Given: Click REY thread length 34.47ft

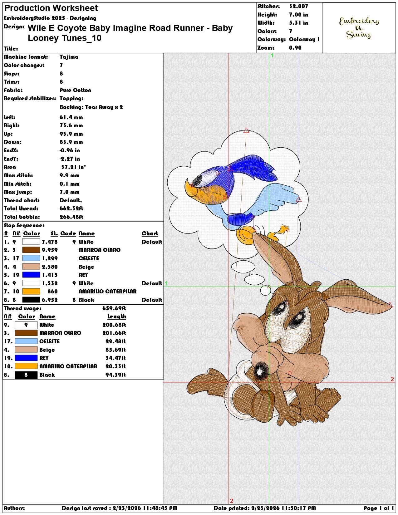Looking at the screenshot, I should coord(115,358).
